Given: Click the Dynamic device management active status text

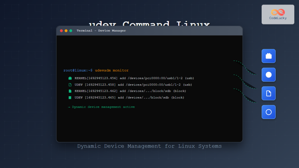Looking at the screenshot, I should coord(104,107).
